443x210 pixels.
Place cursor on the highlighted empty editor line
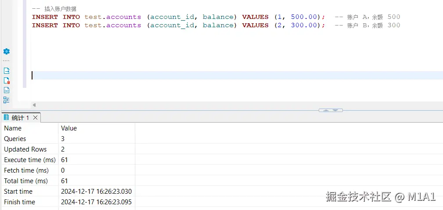(238, 76)
